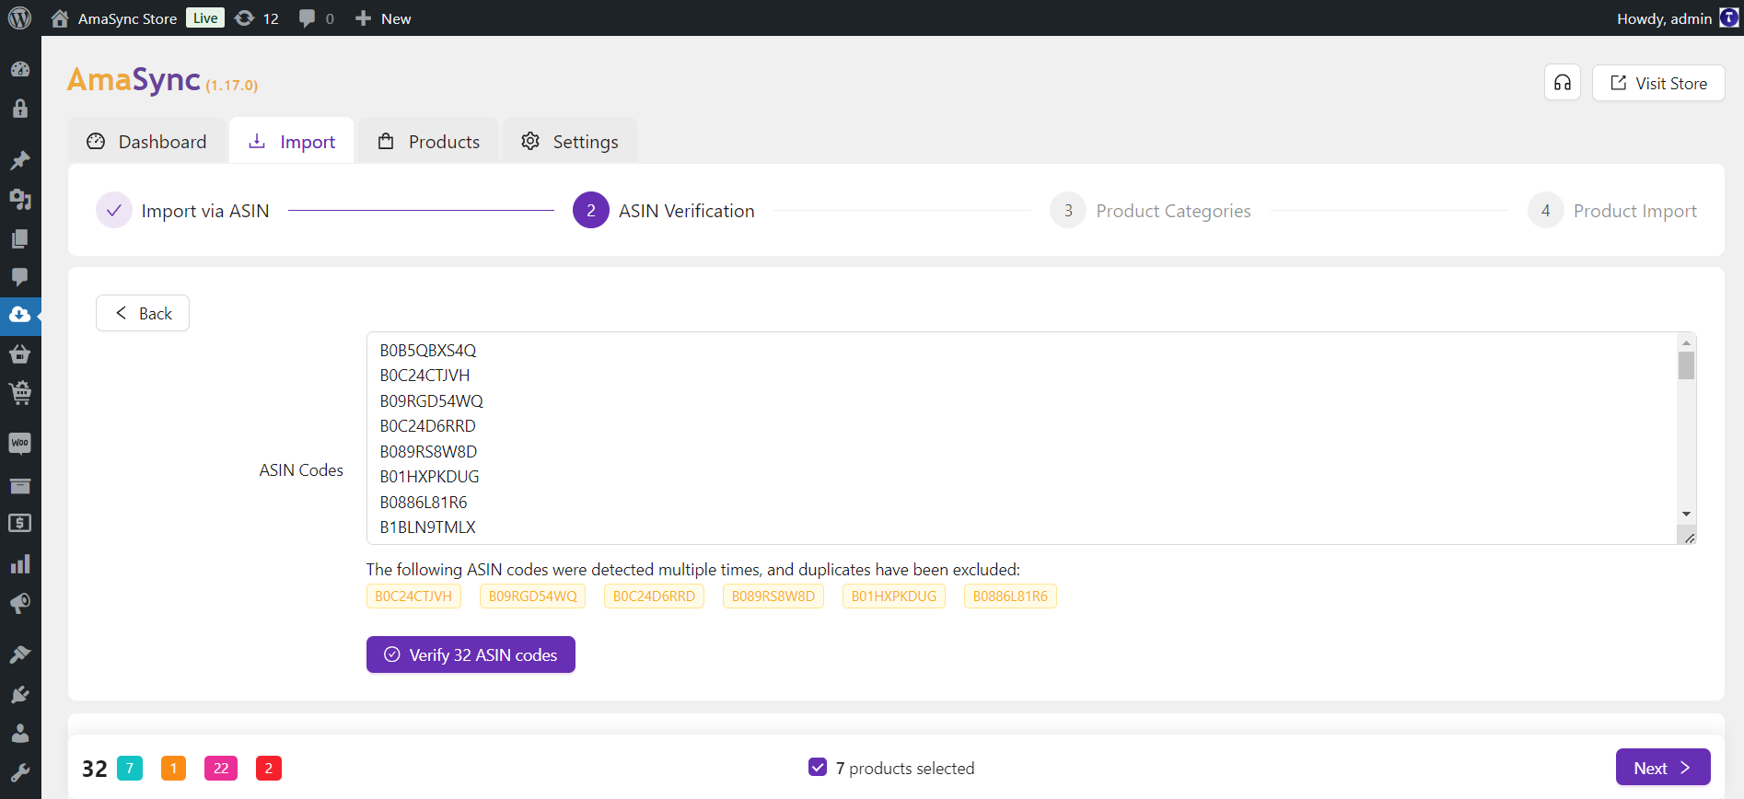
Task: Click ASIN line B0B5QBXS4Q in textarea
Action: 428,351
